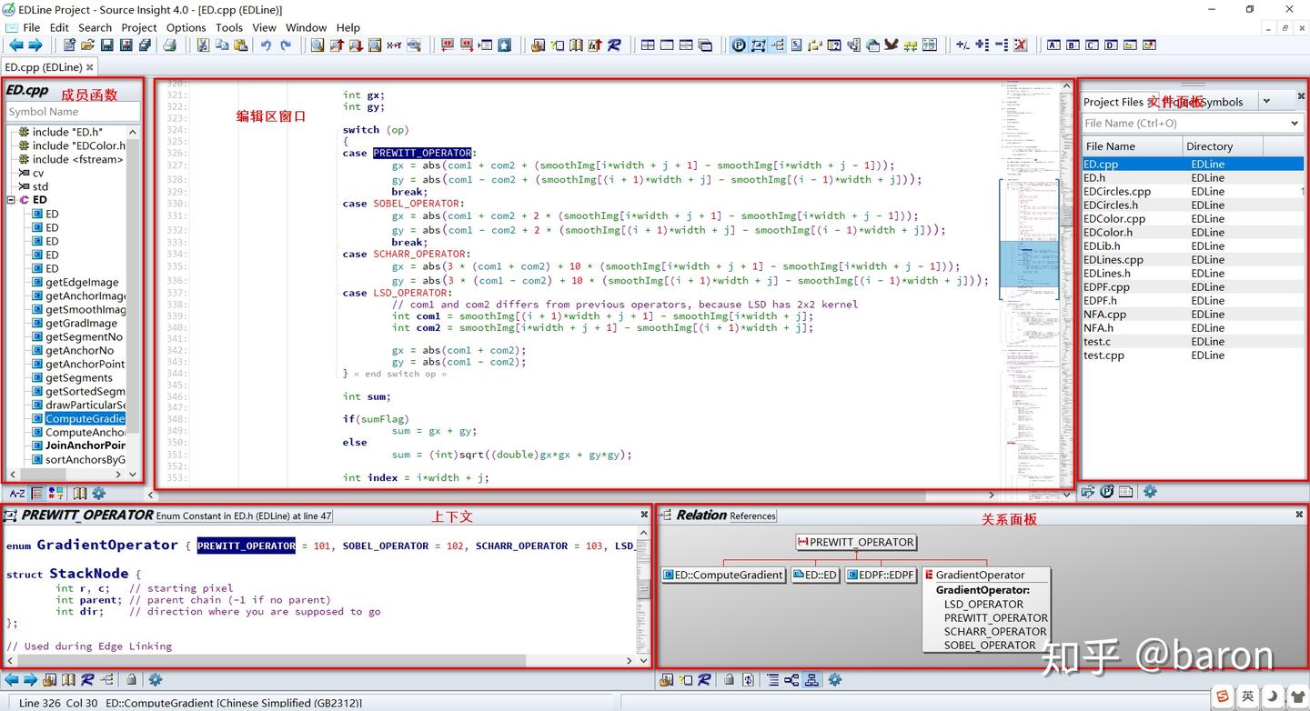This screenshot has width=1310, height=711.
Task: Toggle the lock icon in Context window toolbar
Action: click(x=131, y=679)
